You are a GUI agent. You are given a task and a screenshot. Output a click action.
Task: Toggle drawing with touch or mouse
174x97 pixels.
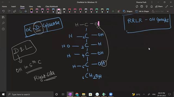tap(119, 11)
